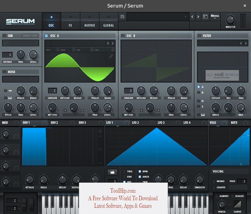Change the OSC A unison stepper
251x214 pixels.
tap(52, 90)
